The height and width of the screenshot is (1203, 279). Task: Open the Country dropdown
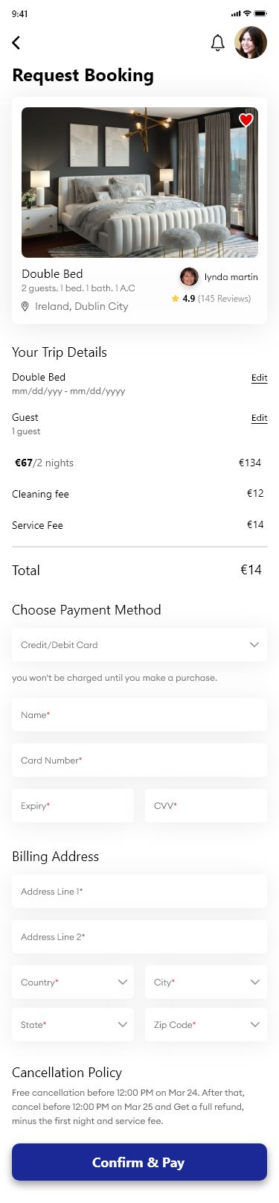click(73, 982)
